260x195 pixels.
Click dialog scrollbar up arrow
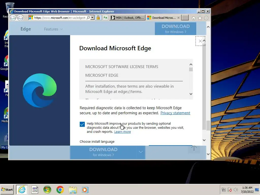(204, 41)
